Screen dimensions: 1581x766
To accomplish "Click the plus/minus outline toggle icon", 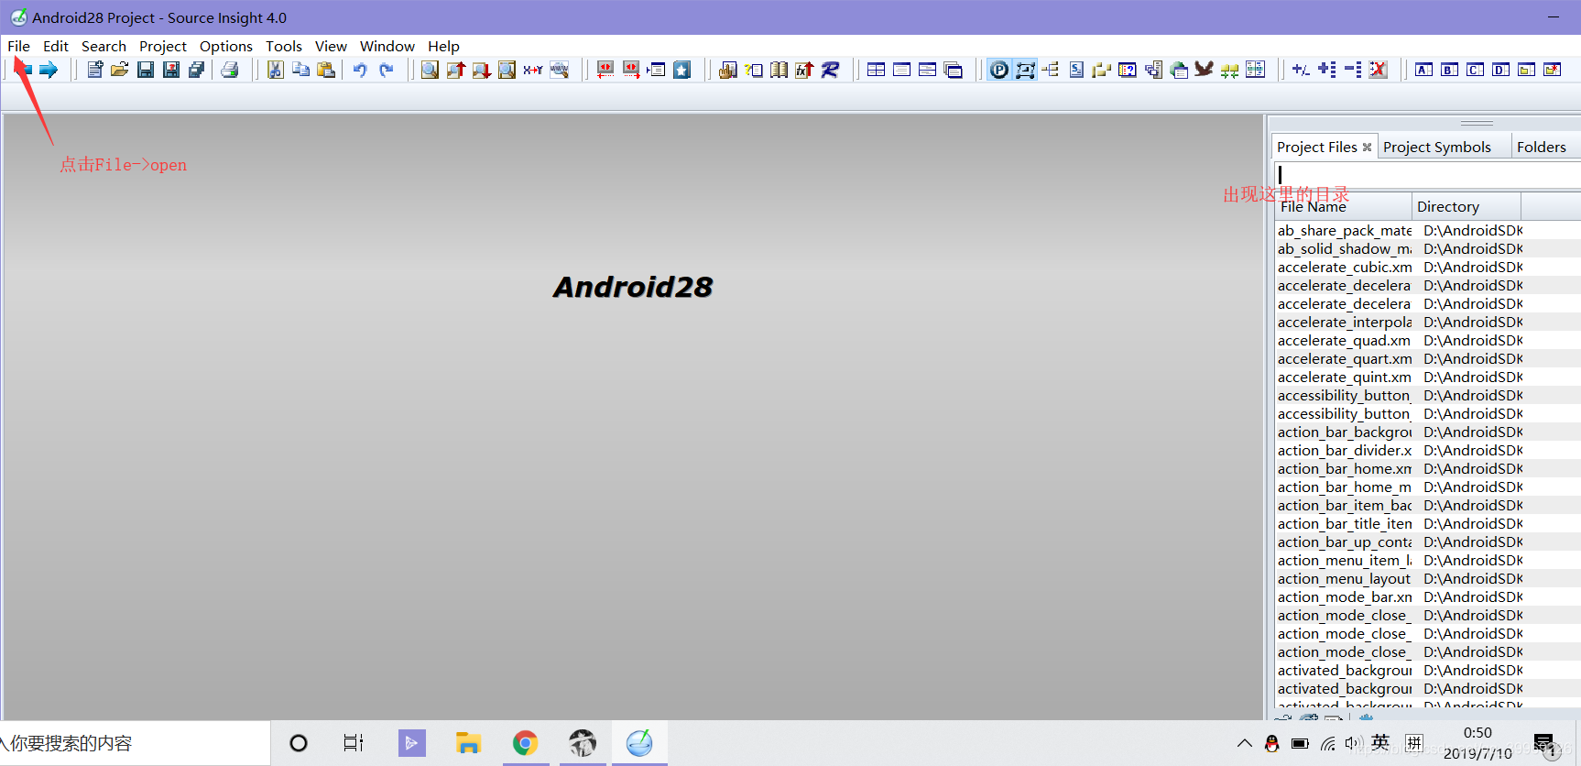I will pyautogui.click(x=1301, y=70).
